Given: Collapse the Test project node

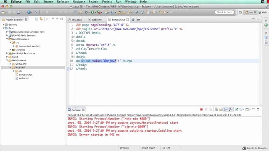Looking at the screenshot, I should (x=3, y=28).
